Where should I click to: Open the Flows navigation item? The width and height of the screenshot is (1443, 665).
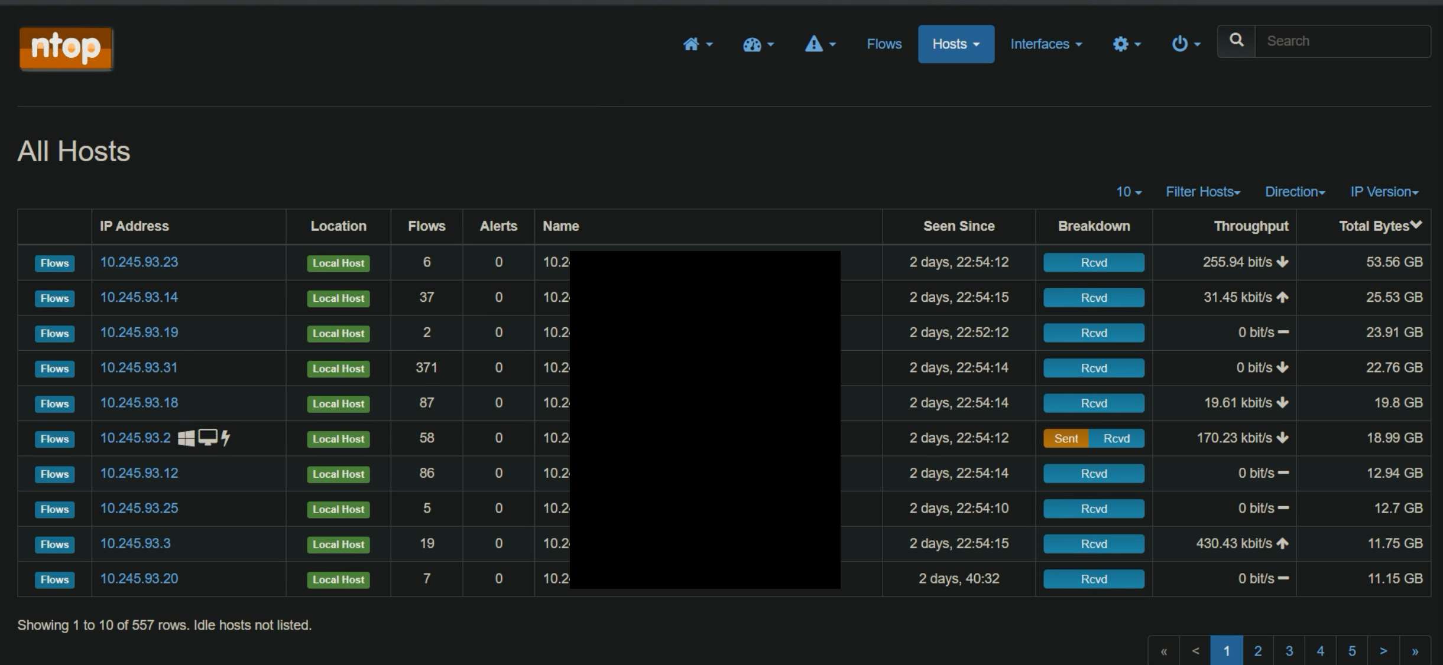click(884, 44)
